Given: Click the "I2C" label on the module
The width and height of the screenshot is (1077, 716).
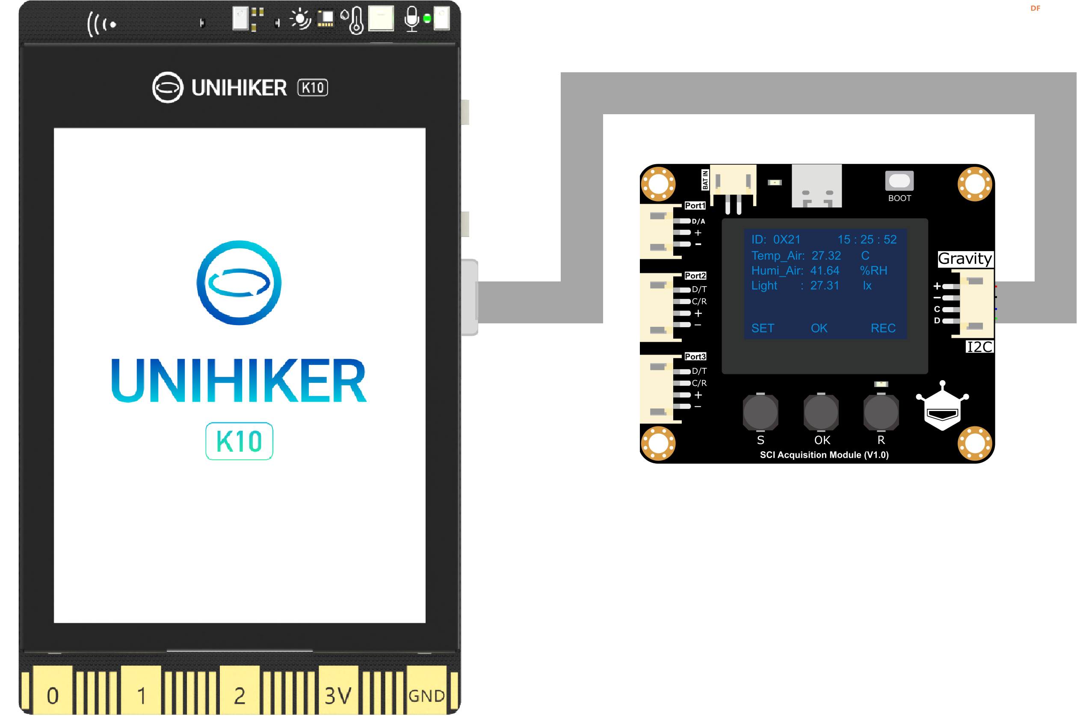Looking at the screenshot, I should (x=979, y=347).
